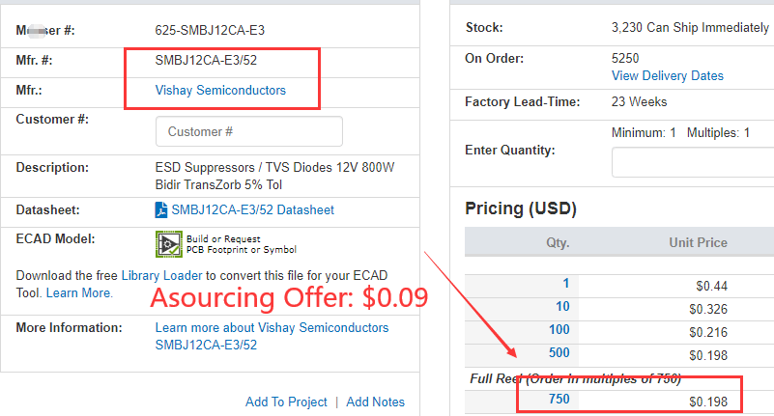Open the Vishay Semiconductors manufacturer link
The image size is (774, 416).
coord(220,90)
